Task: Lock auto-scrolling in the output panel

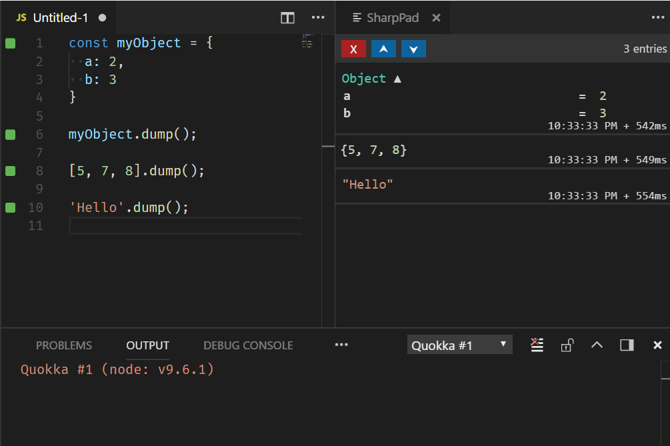Action: (567, 345)
